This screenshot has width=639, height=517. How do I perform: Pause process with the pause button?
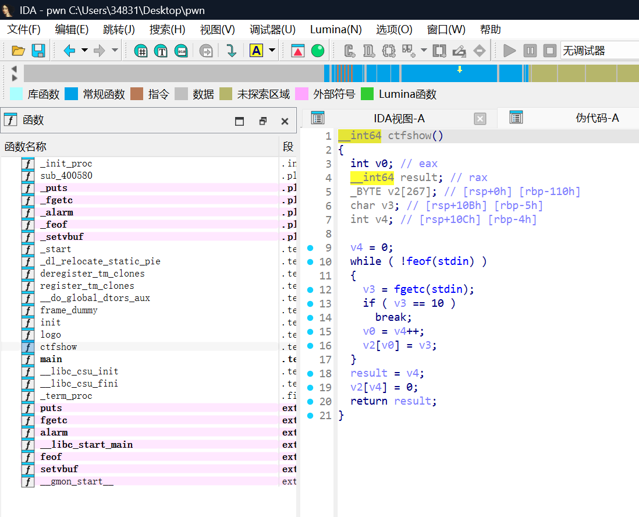click(530, 51)
